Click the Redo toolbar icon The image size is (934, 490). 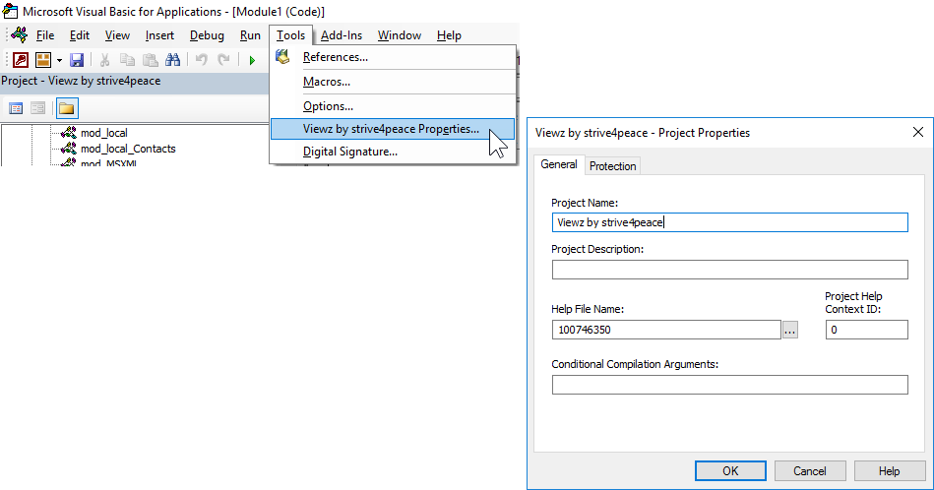coord(223,60)
